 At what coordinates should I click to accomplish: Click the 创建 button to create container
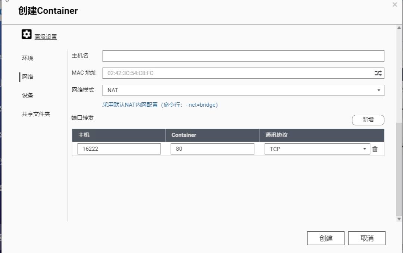tap(326, 238)
